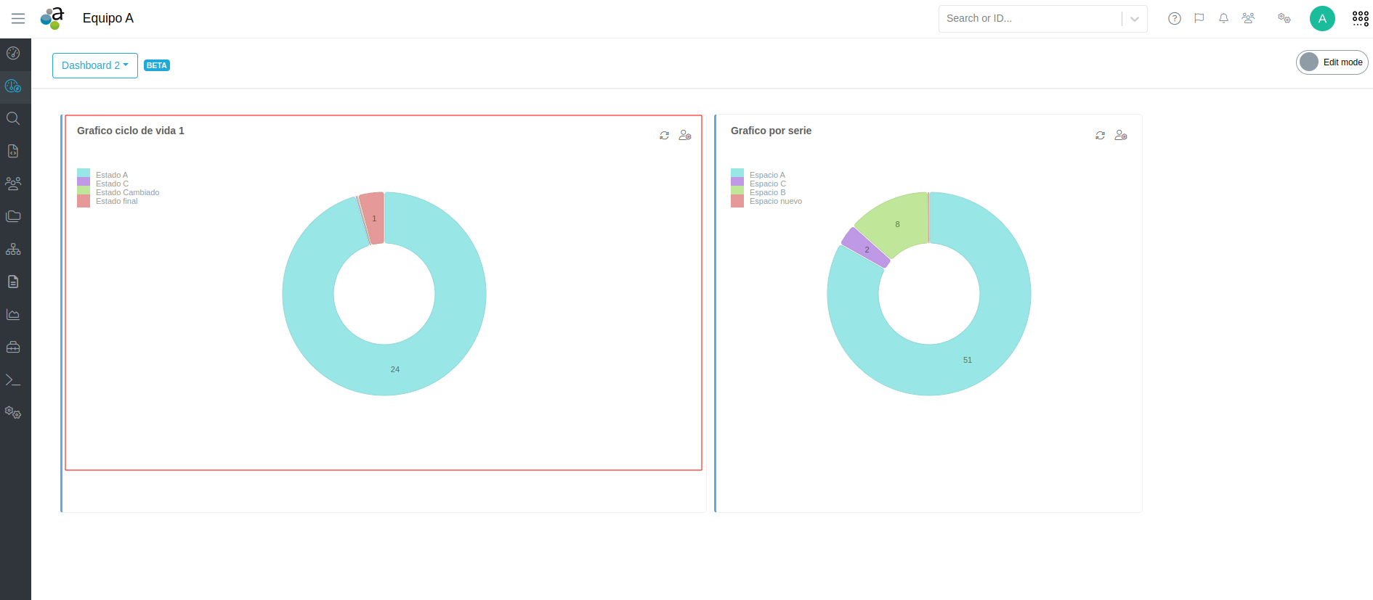Click the notifications bell icon
1373x600 pixels.
click(1223, 19)
